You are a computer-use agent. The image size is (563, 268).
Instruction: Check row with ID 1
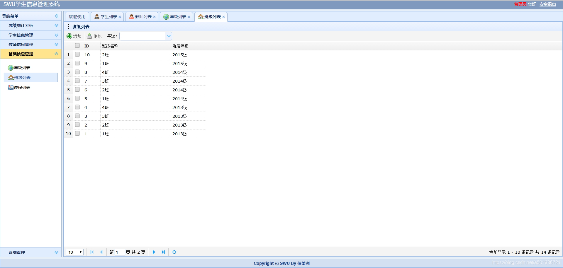point(77,133)
